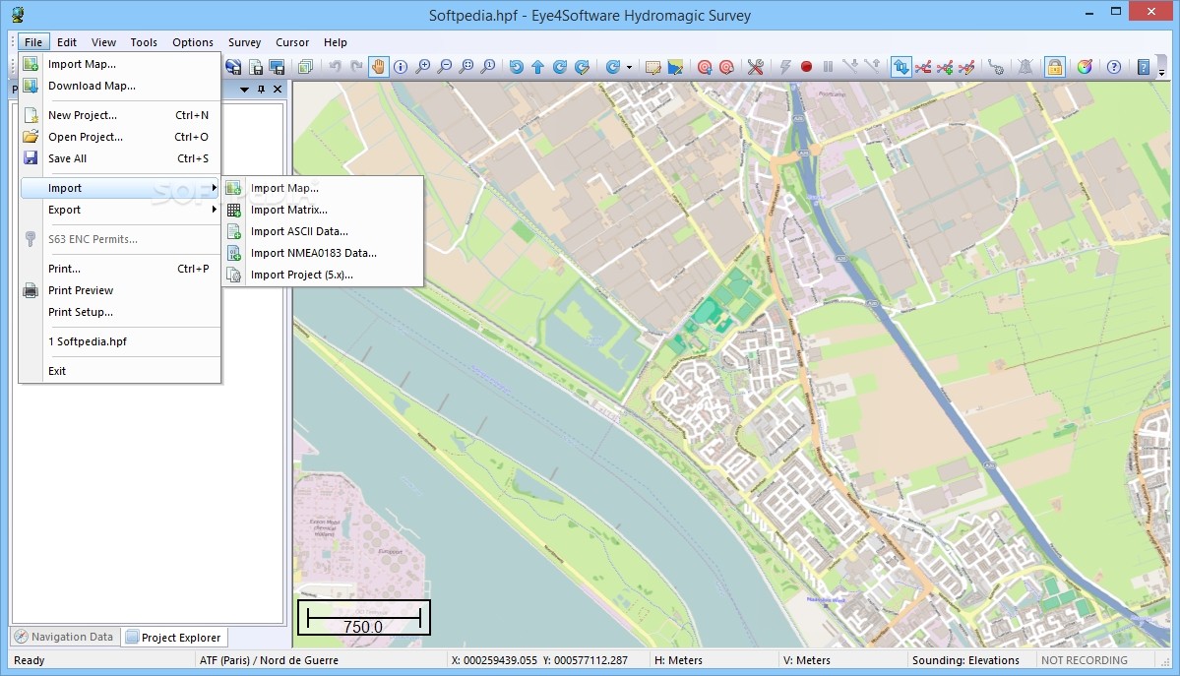Click the blue up arrow icon
1180x676 pixels.
coord(537,67)
